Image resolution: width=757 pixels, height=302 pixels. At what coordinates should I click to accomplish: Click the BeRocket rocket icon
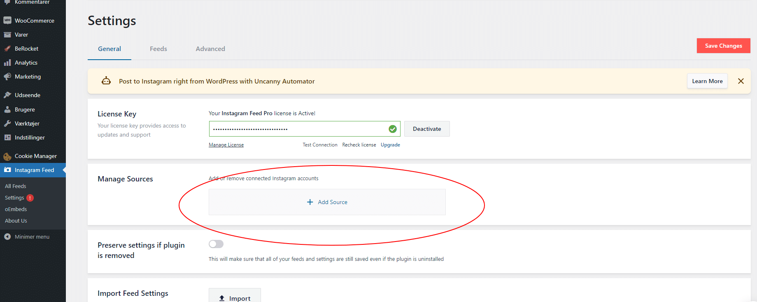pyautogui.click(x=7, y=49)
